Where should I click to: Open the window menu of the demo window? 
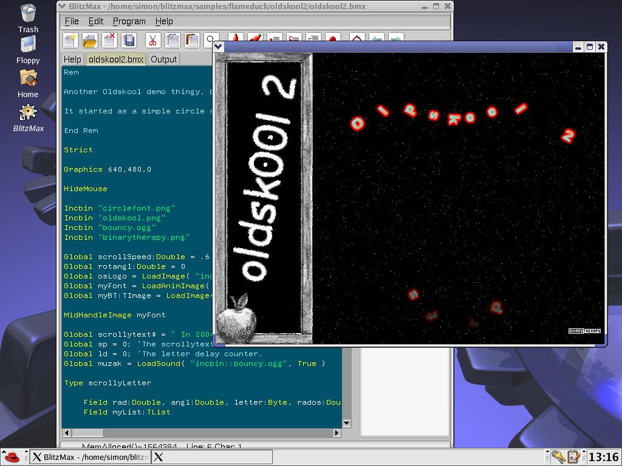pos(218,47)
